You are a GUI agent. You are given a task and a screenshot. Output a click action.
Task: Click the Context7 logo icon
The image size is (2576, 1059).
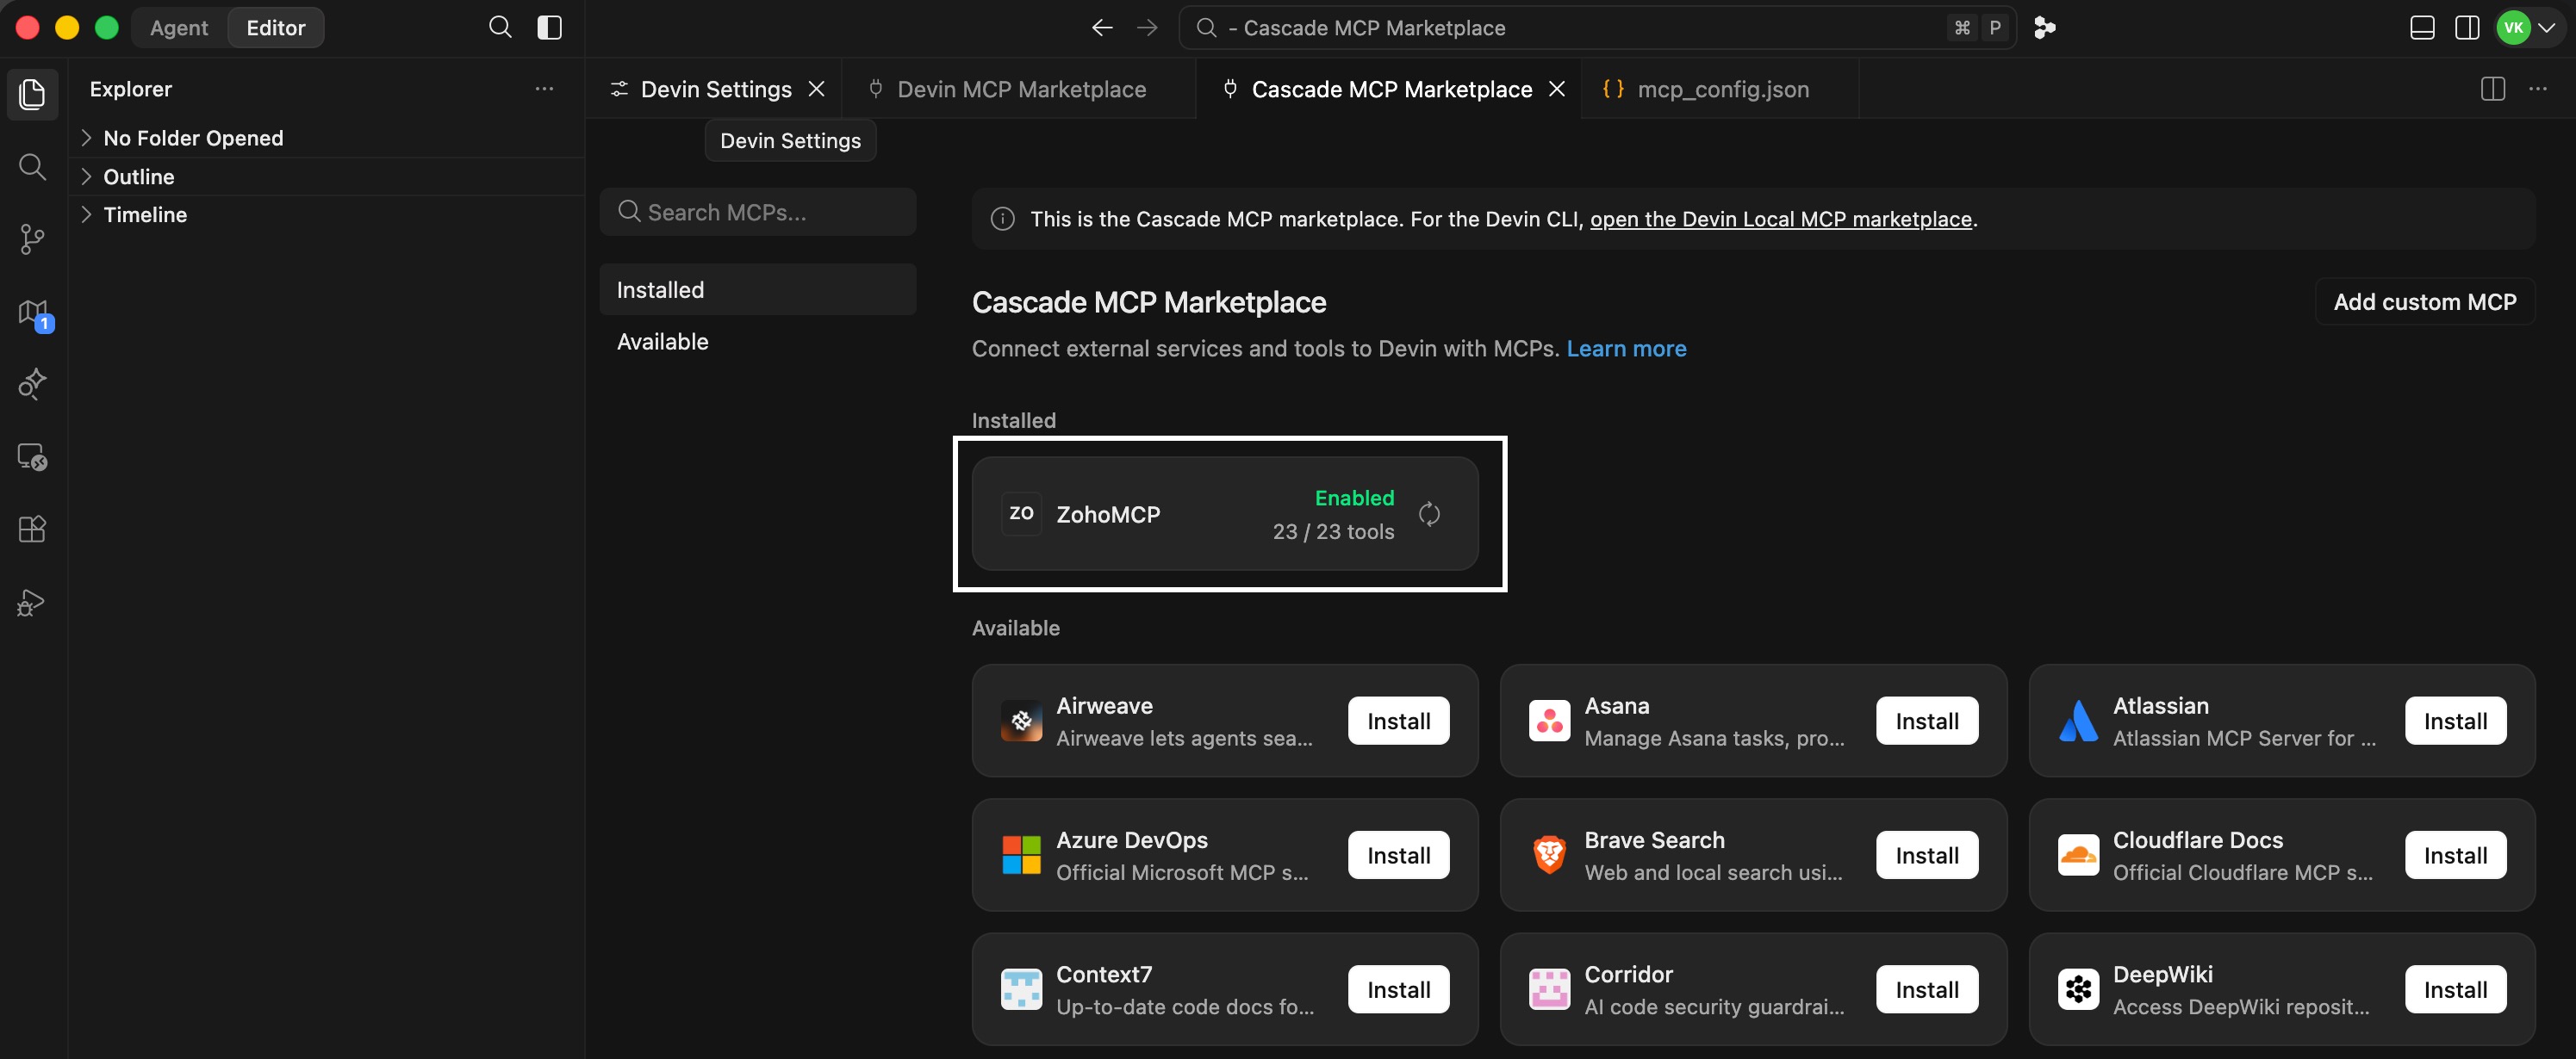click(x=1021, y=989)
